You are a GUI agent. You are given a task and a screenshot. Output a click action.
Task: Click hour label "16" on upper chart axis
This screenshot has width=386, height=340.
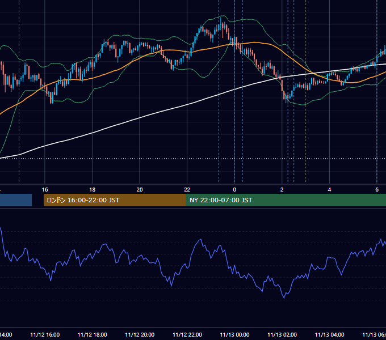pos(45,190)
